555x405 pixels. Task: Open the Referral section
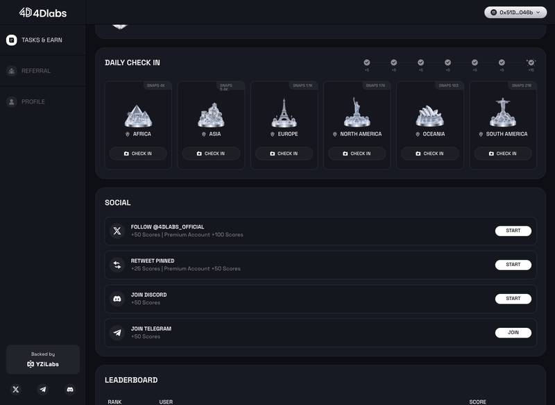tap(42, 71)
